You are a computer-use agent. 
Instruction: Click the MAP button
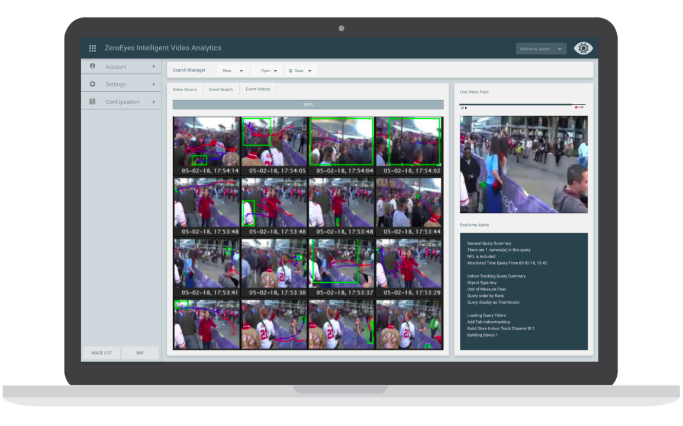(x=140, y=353)
